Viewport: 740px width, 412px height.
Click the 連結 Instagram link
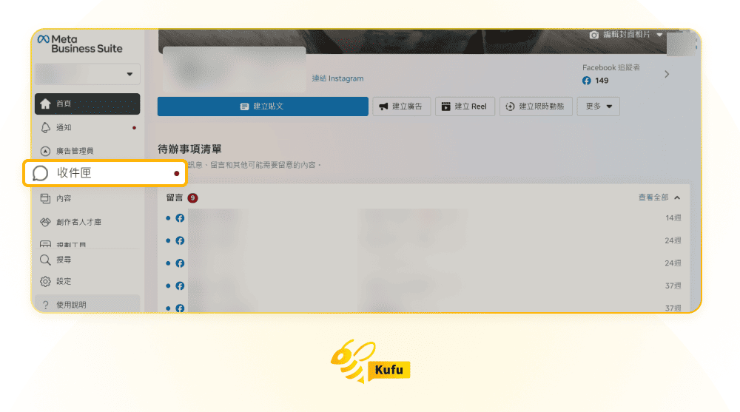pyautogui.click(x=337, y=78)
